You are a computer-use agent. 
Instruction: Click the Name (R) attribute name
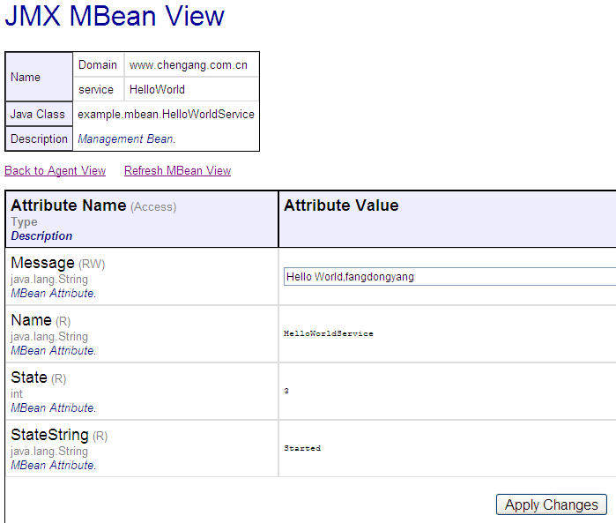(x=41, y=320)
